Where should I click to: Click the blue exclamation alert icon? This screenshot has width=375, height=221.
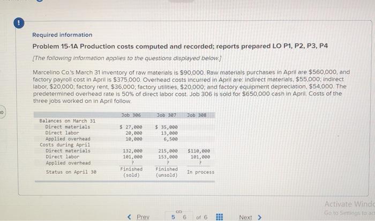(x=19, y=23)
